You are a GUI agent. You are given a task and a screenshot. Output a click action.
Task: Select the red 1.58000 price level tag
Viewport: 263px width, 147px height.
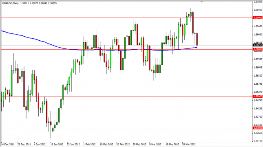click(258, 49)
